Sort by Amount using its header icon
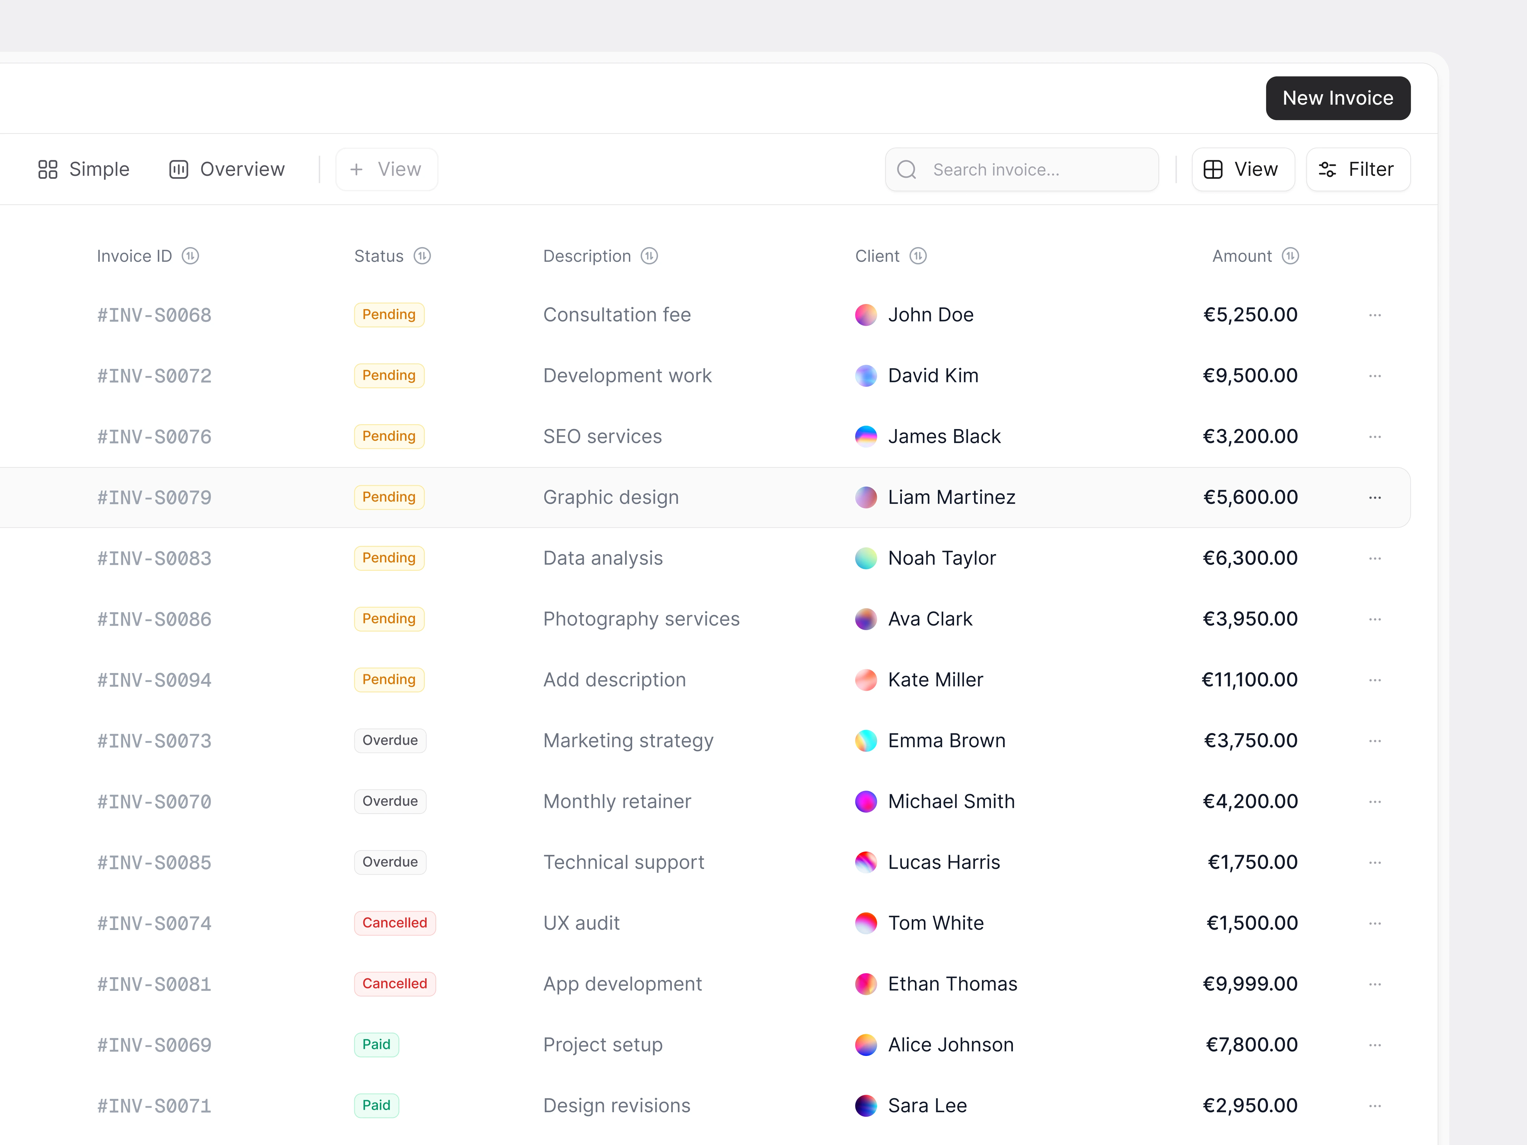The width and height of the screenshot is (1527, 1145). 1290,256
